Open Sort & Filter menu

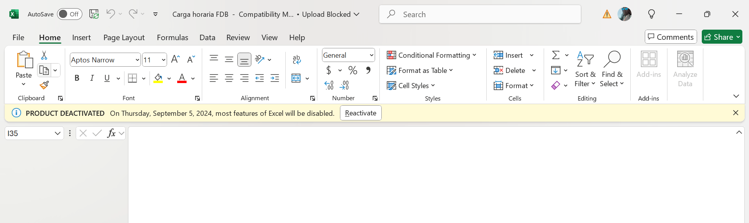pyautogui.click(x=585, y=69)
